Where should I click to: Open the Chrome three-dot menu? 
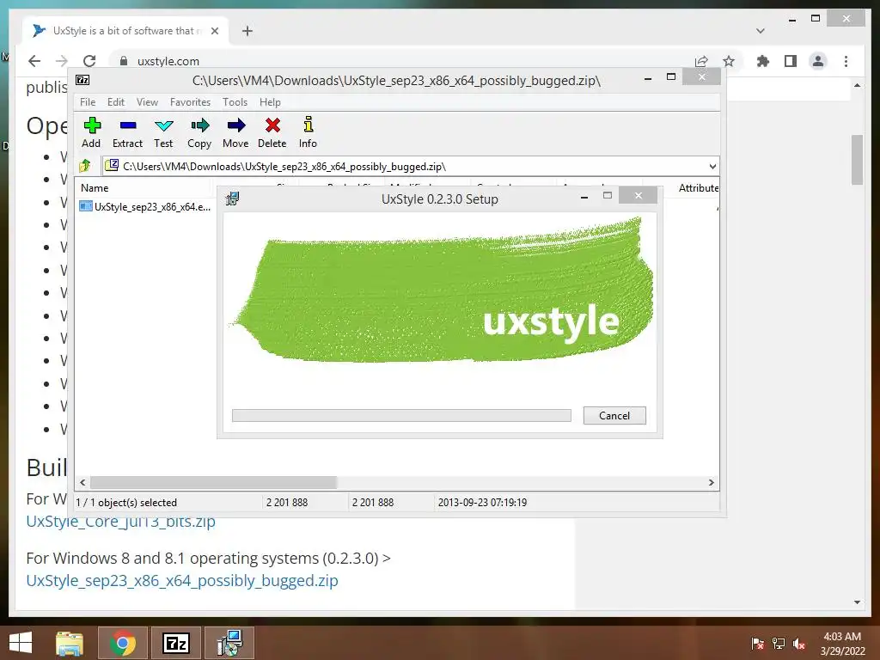(846, 61)
